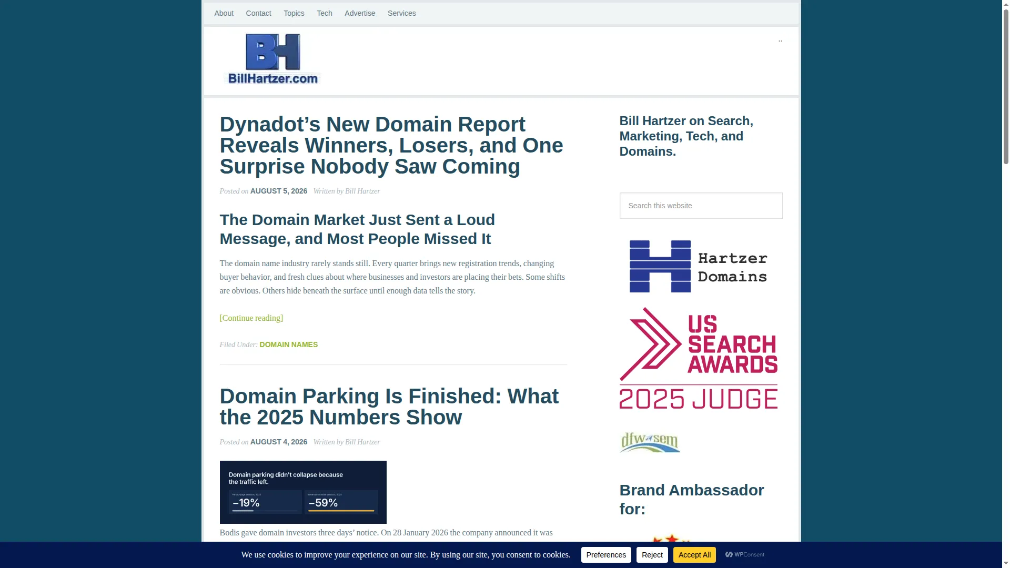Open the About menu item
The width and height of the screenshot is (1010, 568).
(x=224, y=13)
